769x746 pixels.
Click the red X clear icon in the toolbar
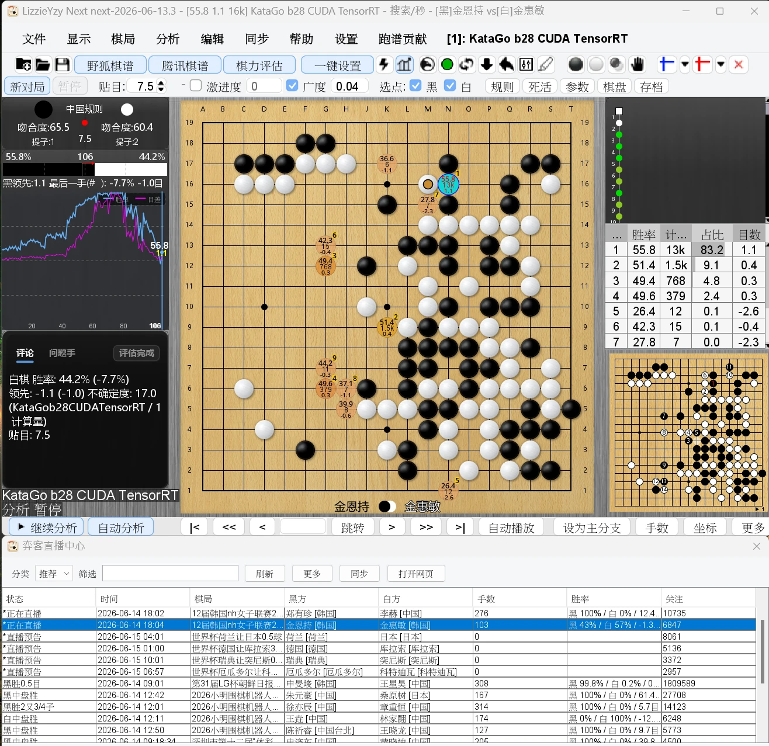[x=739, y=64]
